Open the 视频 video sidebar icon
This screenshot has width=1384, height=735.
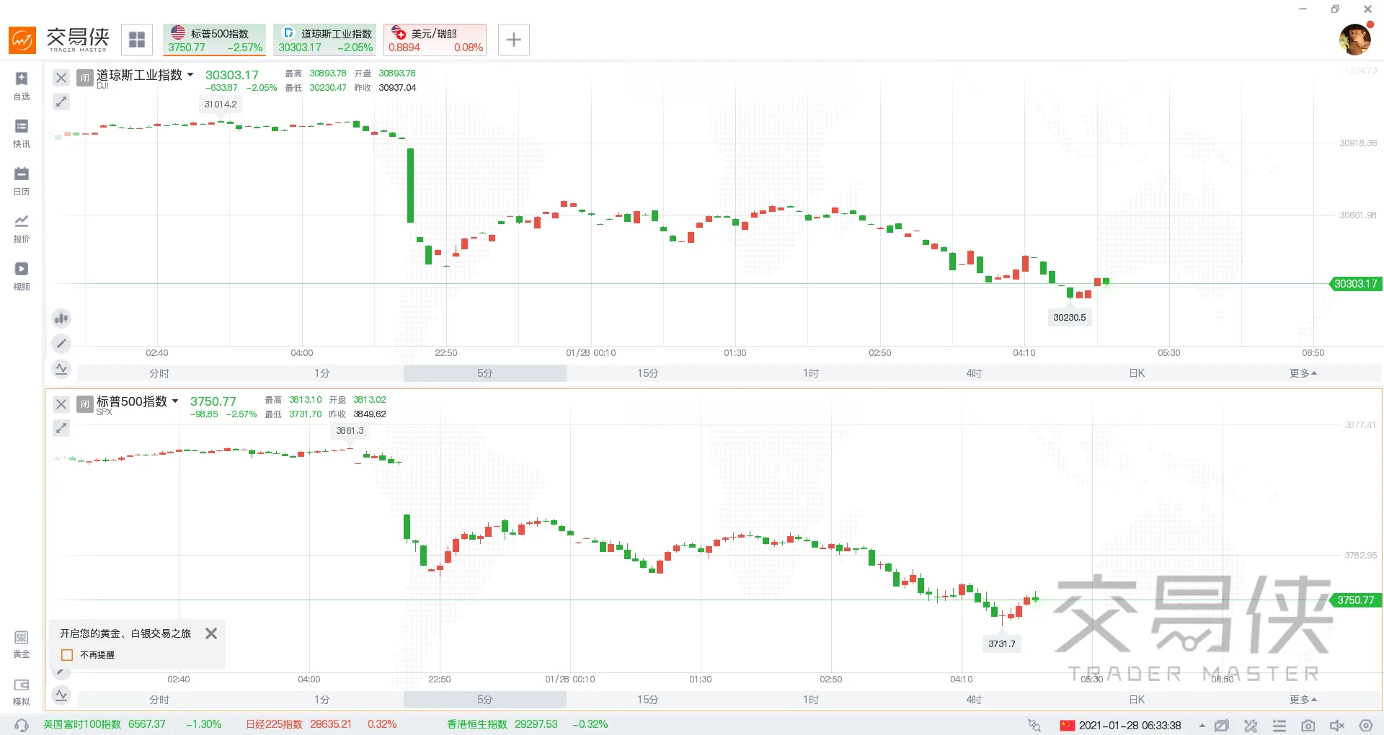pos(22,275)
